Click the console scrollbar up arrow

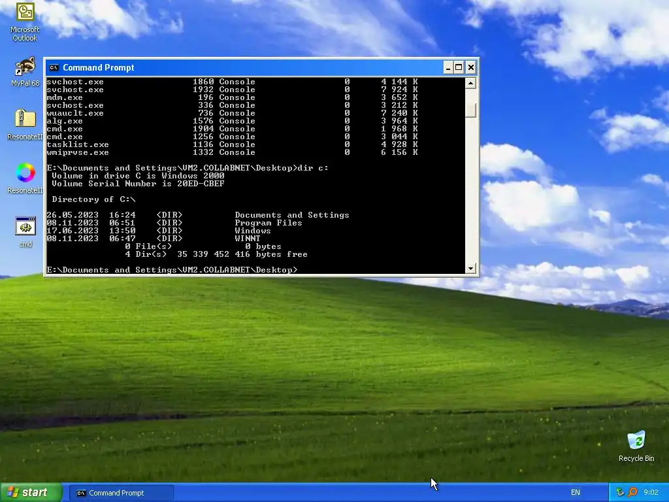[x=470, y=83]
